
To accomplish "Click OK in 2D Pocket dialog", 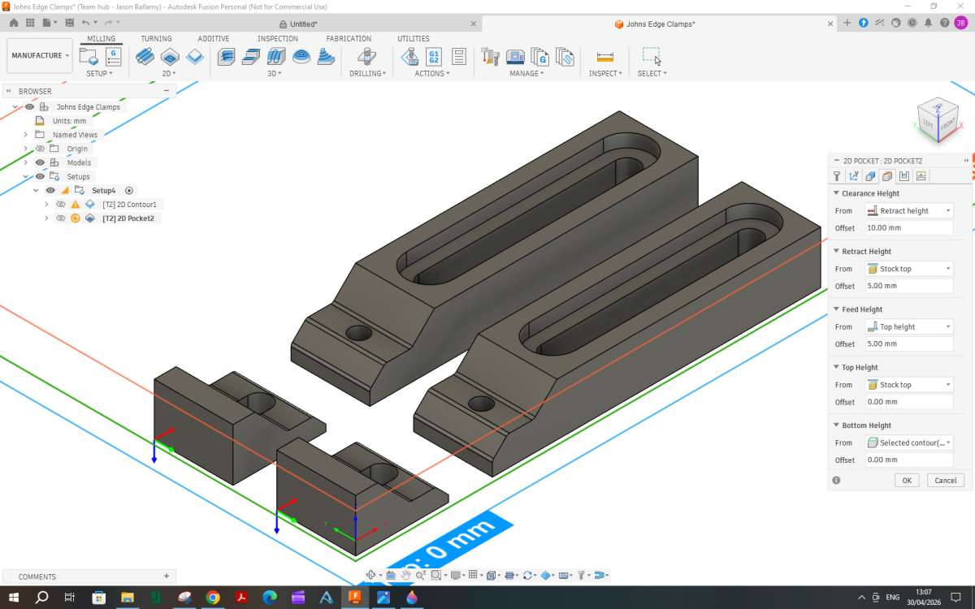I will 907,480.
